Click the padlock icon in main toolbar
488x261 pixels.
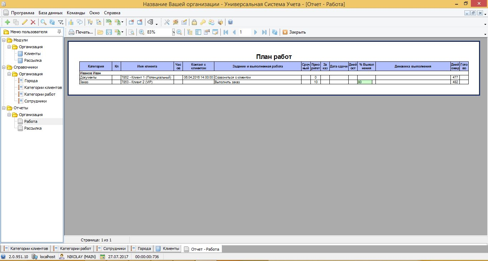pos(194,22)
